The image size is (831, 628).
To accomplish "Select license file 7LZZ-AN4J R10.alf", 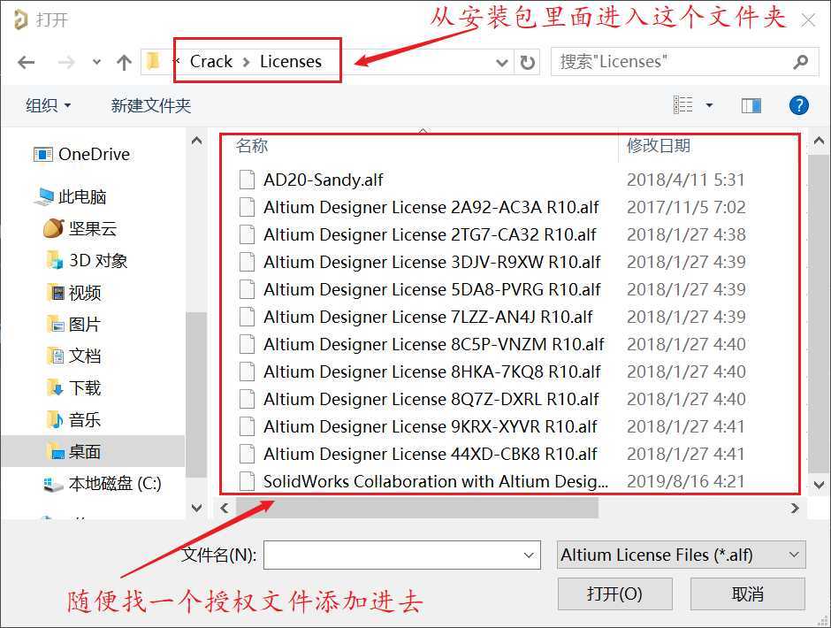I will [x=428, y=318].
